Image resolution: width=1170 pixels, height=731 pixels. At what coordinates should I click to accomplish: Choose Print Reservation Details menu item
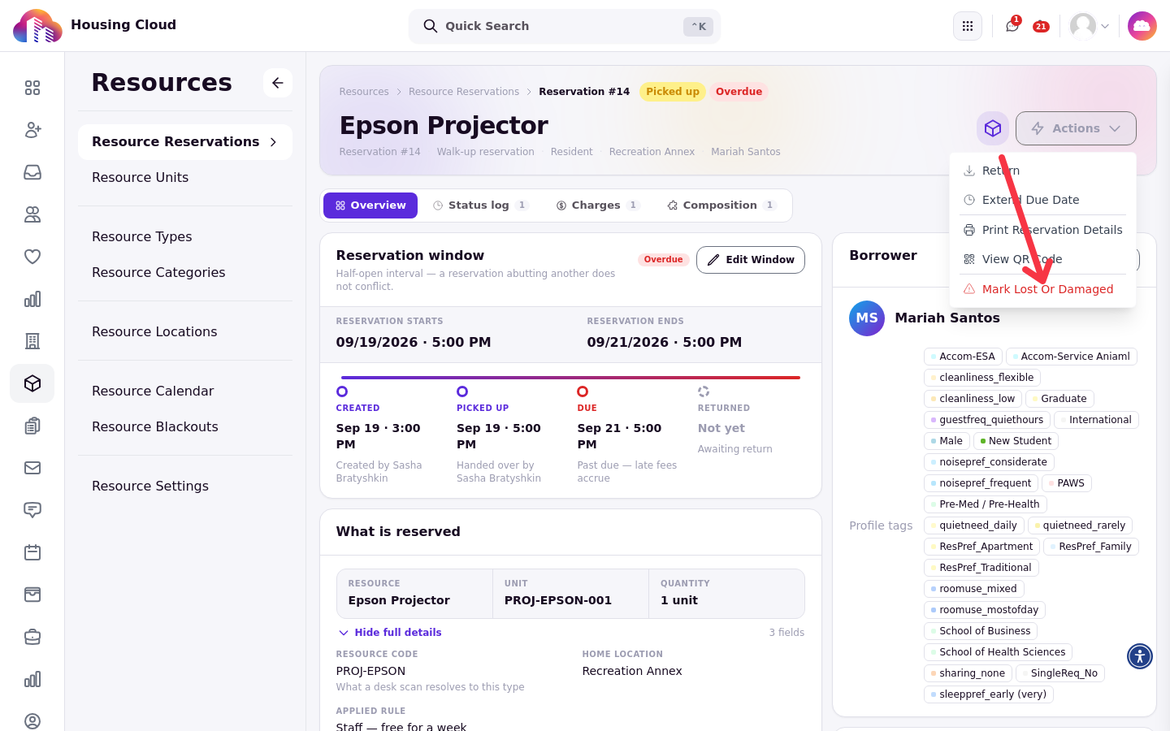coord(1042,230)
